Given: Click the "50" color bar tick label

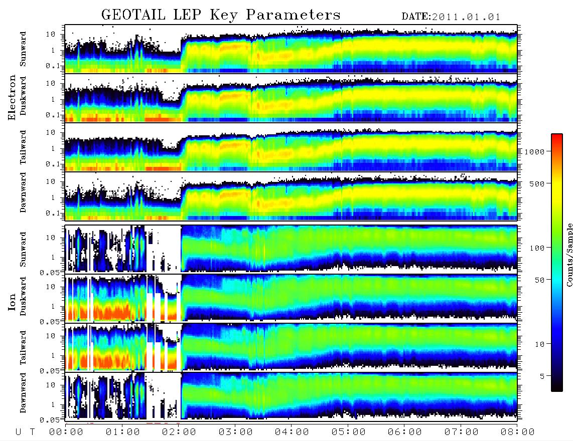Looking at the screenshot, I should click(x=540, y=280).
